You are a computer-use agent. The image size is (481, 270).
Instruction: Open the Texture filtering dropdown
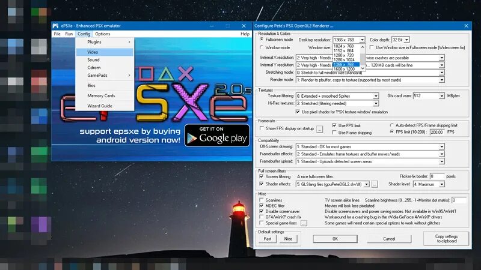[x=376, y=96]
